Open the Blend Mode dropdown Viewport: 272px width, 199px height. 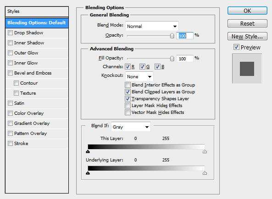click(x=152, y=26)
